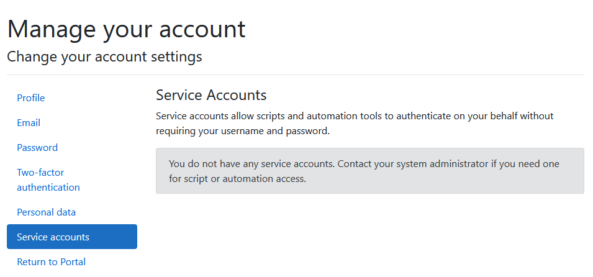Image resolution: width=593 pixels, height=277 pixels.
Task: Navigate to Profile from the sidebar menu
Action: tap(31, 98)
